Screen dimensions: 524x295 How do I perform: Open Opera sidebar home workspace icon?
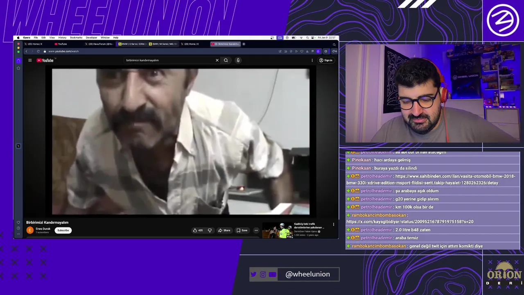pyautogui.click(x=18, y=61)
